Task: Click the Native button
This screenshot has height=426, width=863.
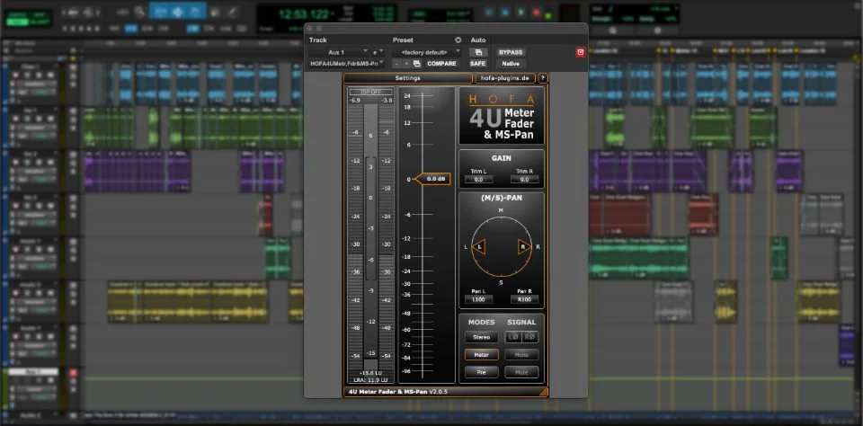Action: coord(511,63)
